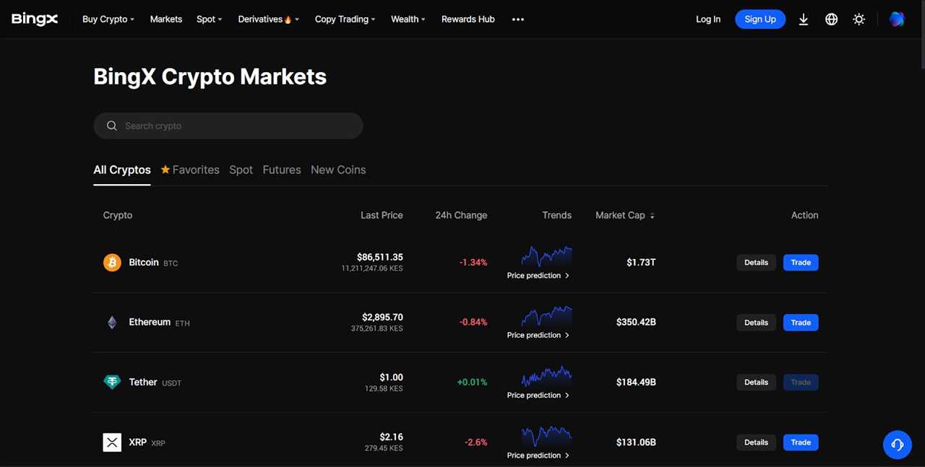Sort by Market Cap using sort arrows
Viewport: 925px width, 467px height.
pyautogui.click(x=652, y=215)
